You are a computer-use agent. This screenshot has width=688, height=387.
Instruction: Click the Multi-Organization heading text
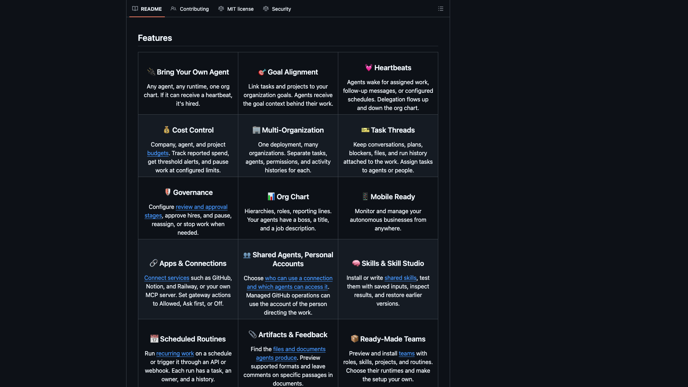[x=293, y=130]
